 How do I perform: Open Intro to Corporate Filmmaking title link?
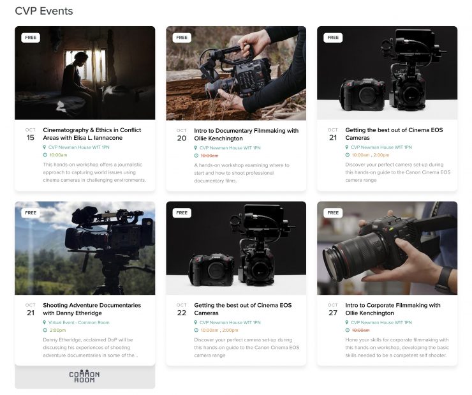click(393, 309)
